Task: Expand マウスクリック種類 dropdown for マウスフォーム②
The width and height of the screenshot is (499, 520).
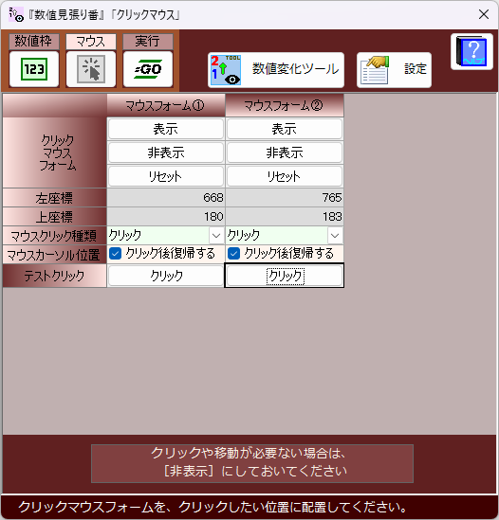Action: [x=335, y=236]
